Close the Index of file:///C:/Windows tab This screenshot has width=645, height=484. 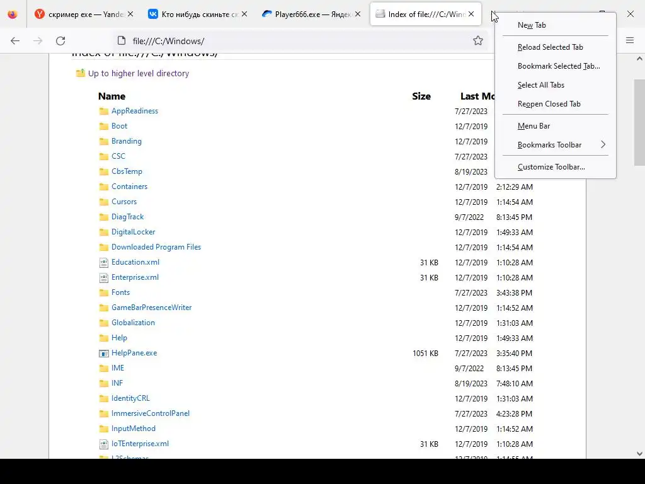coord(471,14)
